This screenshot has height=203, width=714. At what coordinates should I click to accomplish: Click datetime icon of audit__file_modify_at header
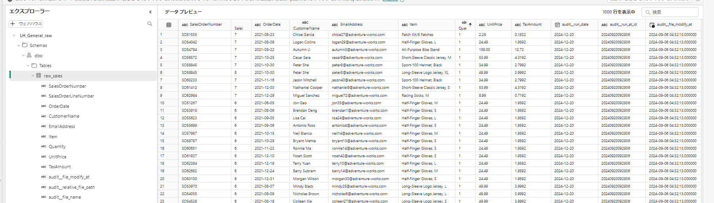click(x=652, y=25)
